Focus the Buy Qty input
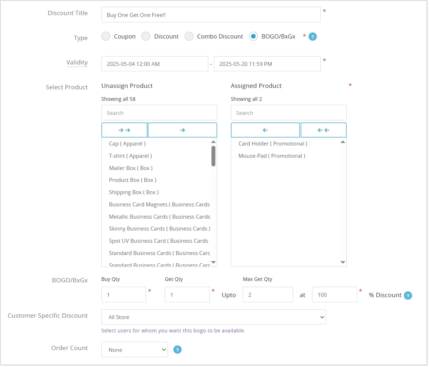The height and width of the screenshot is (367, 429). click(x=124, y=295)
